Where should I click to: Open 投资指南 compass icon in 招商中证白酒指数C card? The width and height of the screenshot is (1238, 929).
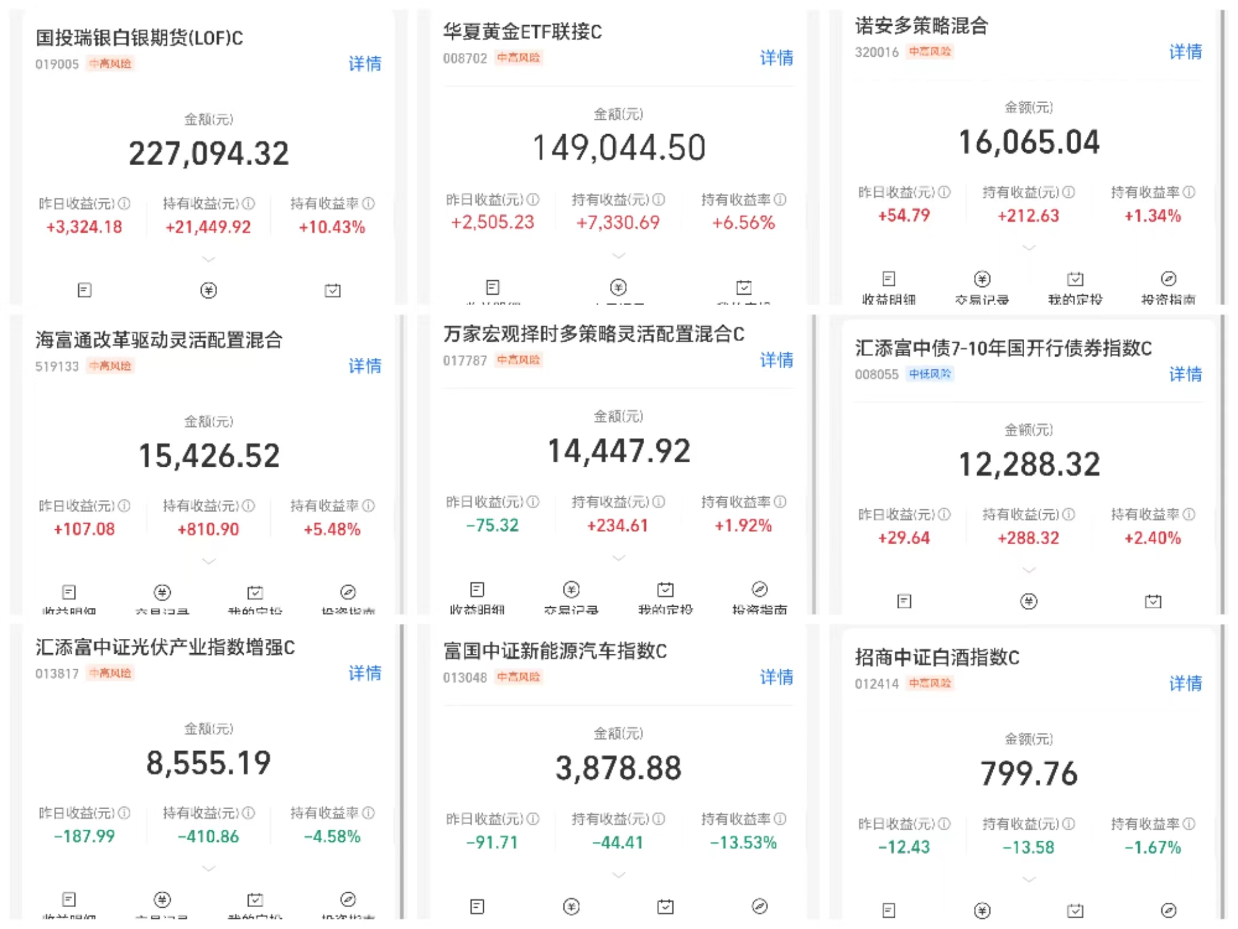tap(1169, 910)
